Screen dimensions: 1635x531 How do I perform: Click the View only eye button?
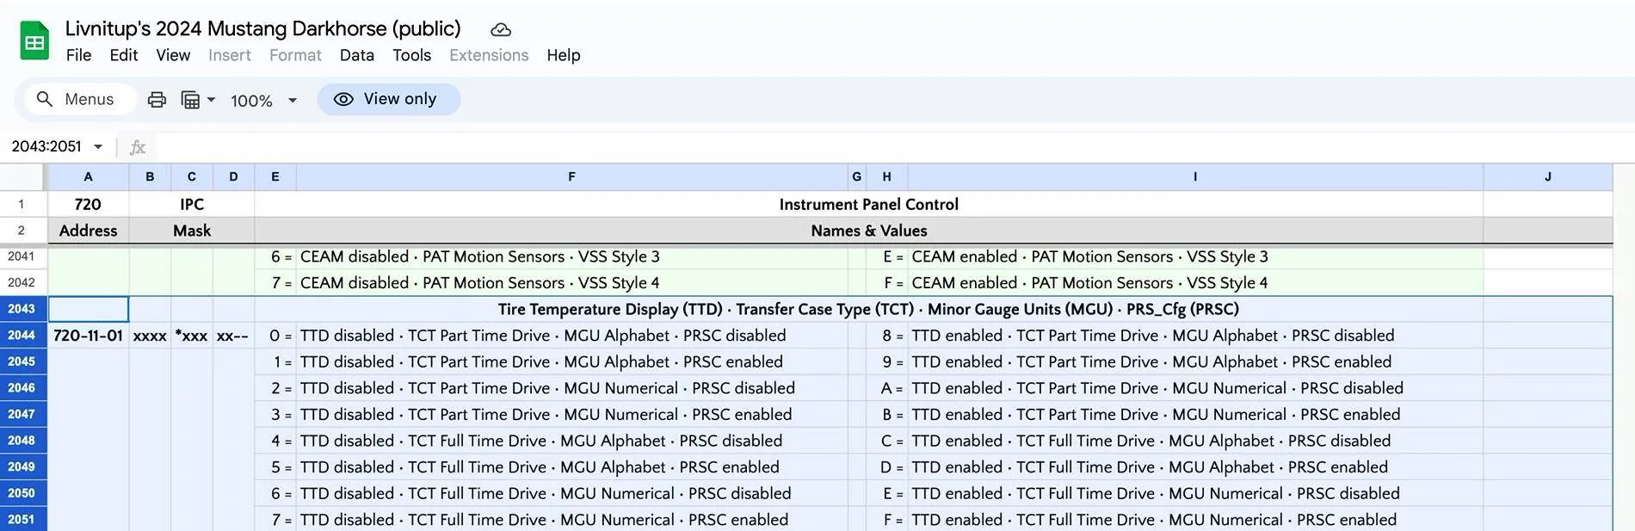389,99
